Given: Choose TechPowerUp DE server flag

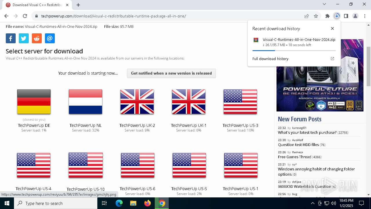Looking at the screenshot, I should point(34,102).
